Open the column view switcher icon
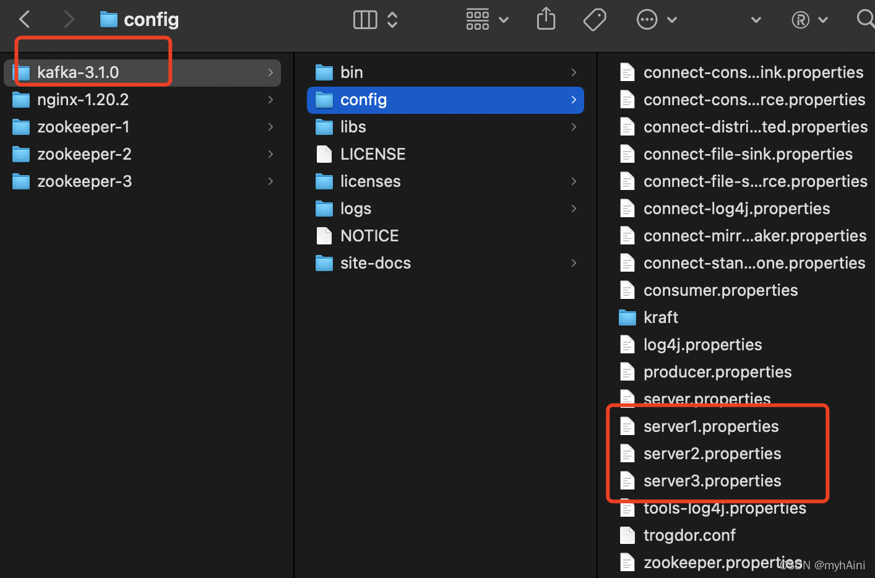Image resolution: width=875 pixels, height=578 pixels. [x=365, y=20]
